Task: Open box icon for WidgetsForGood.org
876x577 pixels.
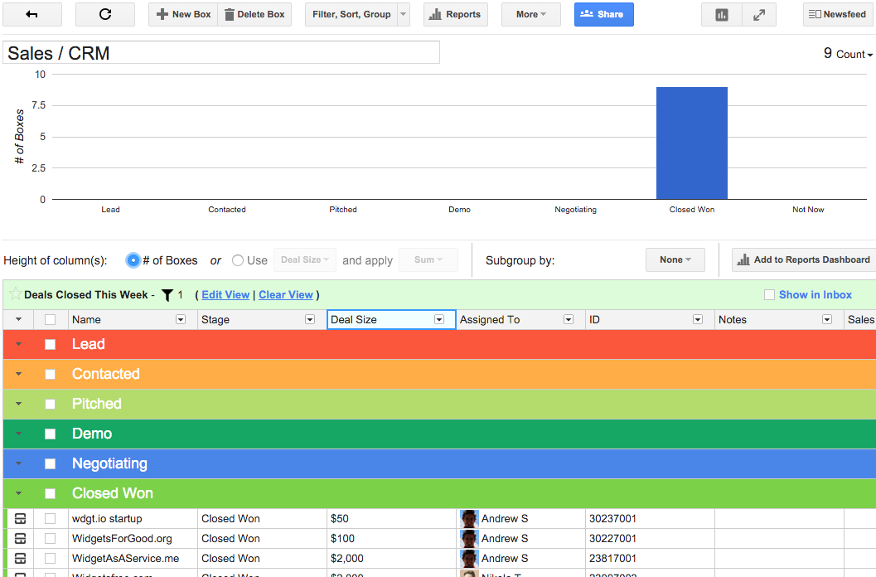Action: point(20,538)
